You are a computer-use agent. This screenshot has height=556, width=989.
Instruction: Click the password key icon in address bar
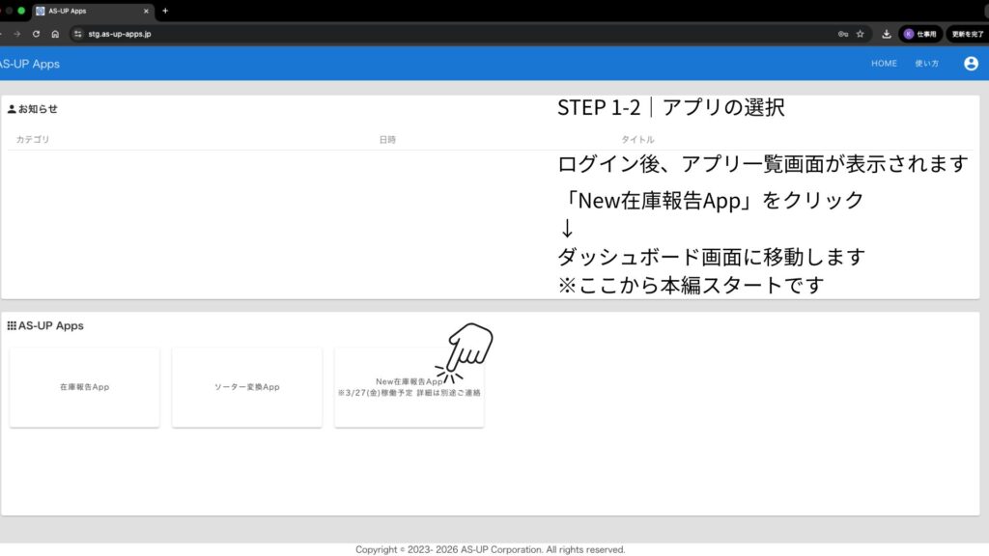tap(843, 34)
